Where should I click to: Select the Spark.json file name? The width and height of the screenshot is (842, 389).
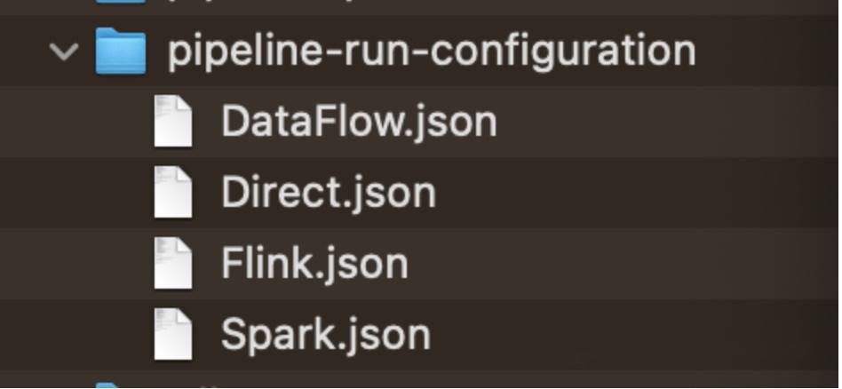point(326,335)
